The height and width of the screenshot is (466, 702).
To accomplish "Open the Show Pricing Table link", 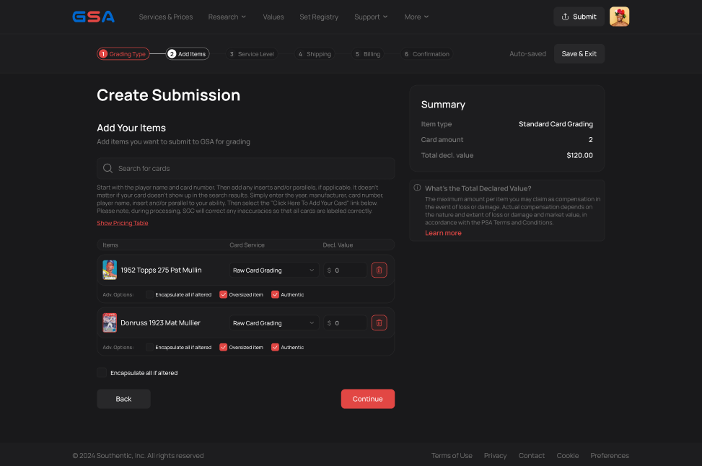I will [x=122, y=223].
